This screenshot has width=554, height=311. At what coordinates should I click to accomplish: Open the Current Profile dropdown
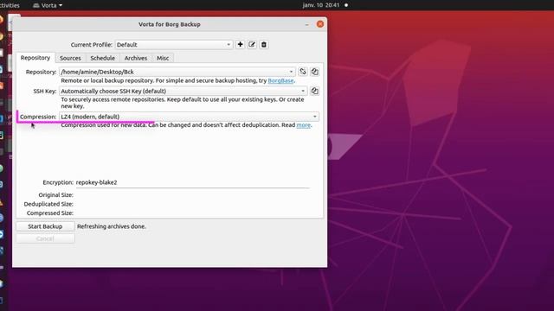(174, 45)
